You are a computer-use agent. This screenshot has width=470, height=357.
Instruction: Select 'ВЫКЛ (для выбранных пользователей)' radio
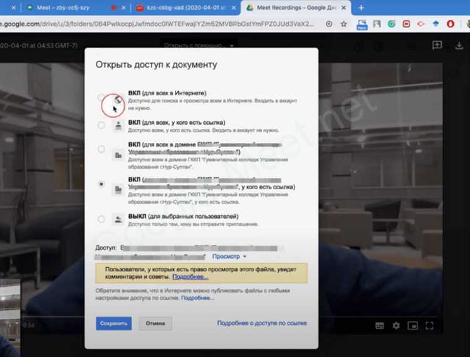(102, 219)
